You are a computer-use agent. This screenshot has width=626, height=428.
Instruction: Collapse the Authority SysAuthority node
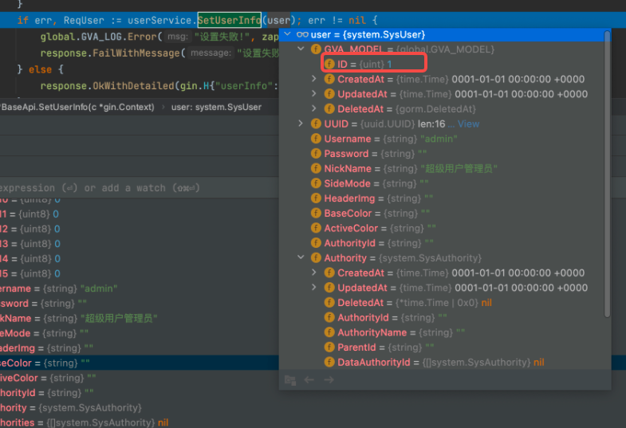301,258
